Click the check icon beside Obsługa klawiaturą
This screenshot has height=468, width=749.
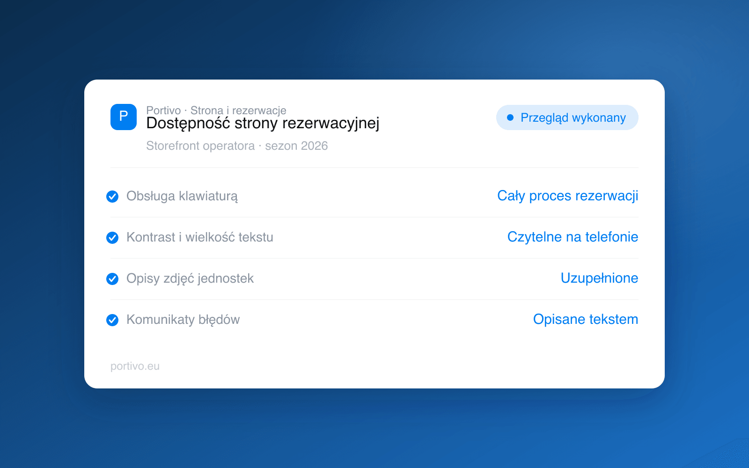pyautogui.click(x=112, y=197)
